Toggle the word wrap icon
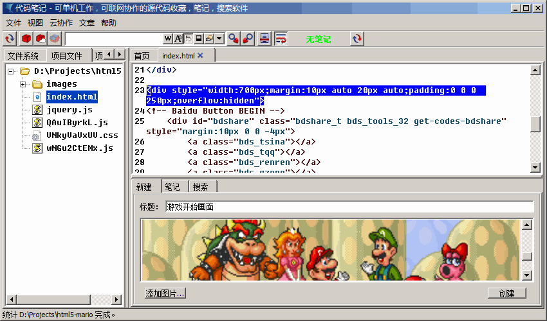Viewport: 547px width, 321px height. [x=281, y=39]
